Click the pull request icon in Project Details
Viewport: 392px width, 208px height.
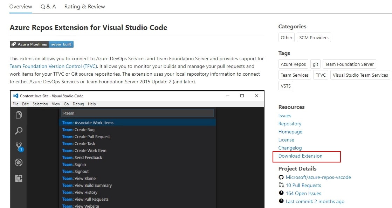pyautogui.click(x=281, y=185)
